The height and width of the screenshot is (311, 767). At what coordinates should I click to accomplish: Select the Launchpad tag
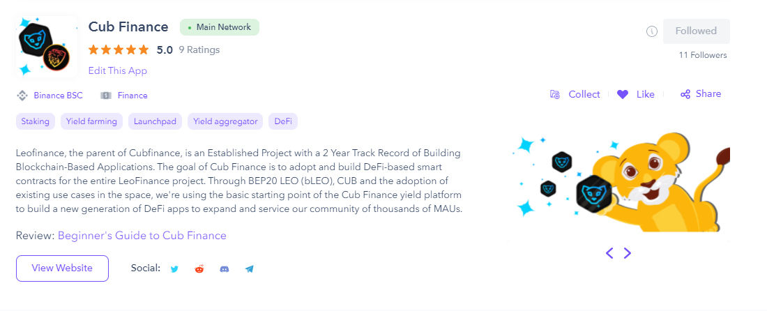click(x=155, y=121)
